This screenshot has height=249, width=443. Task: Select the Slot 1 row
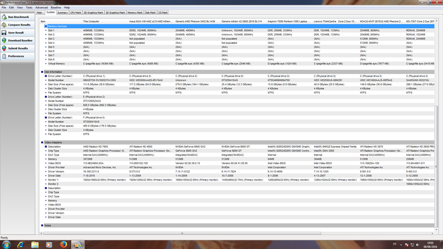coord(239,30)
